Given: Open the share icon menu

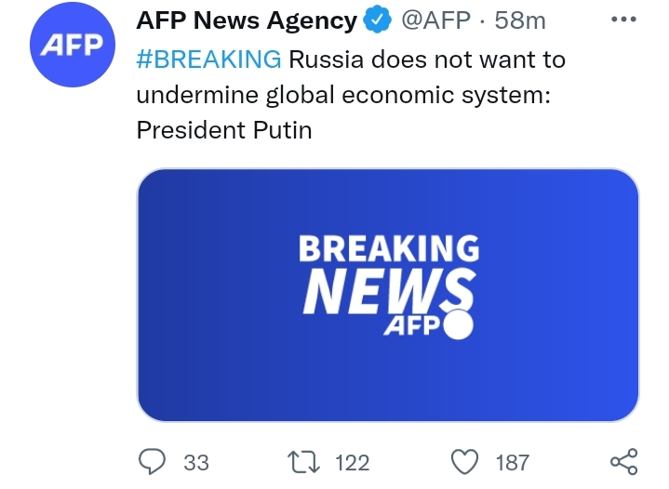Looking at the screenshot, I should pyautogui.click(x=622, y=461).
